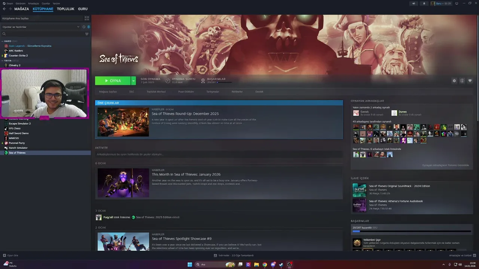This screenshot has width=479, height=269.
Task: Open Tartışmalar link
Action: (x=213, y=92)
